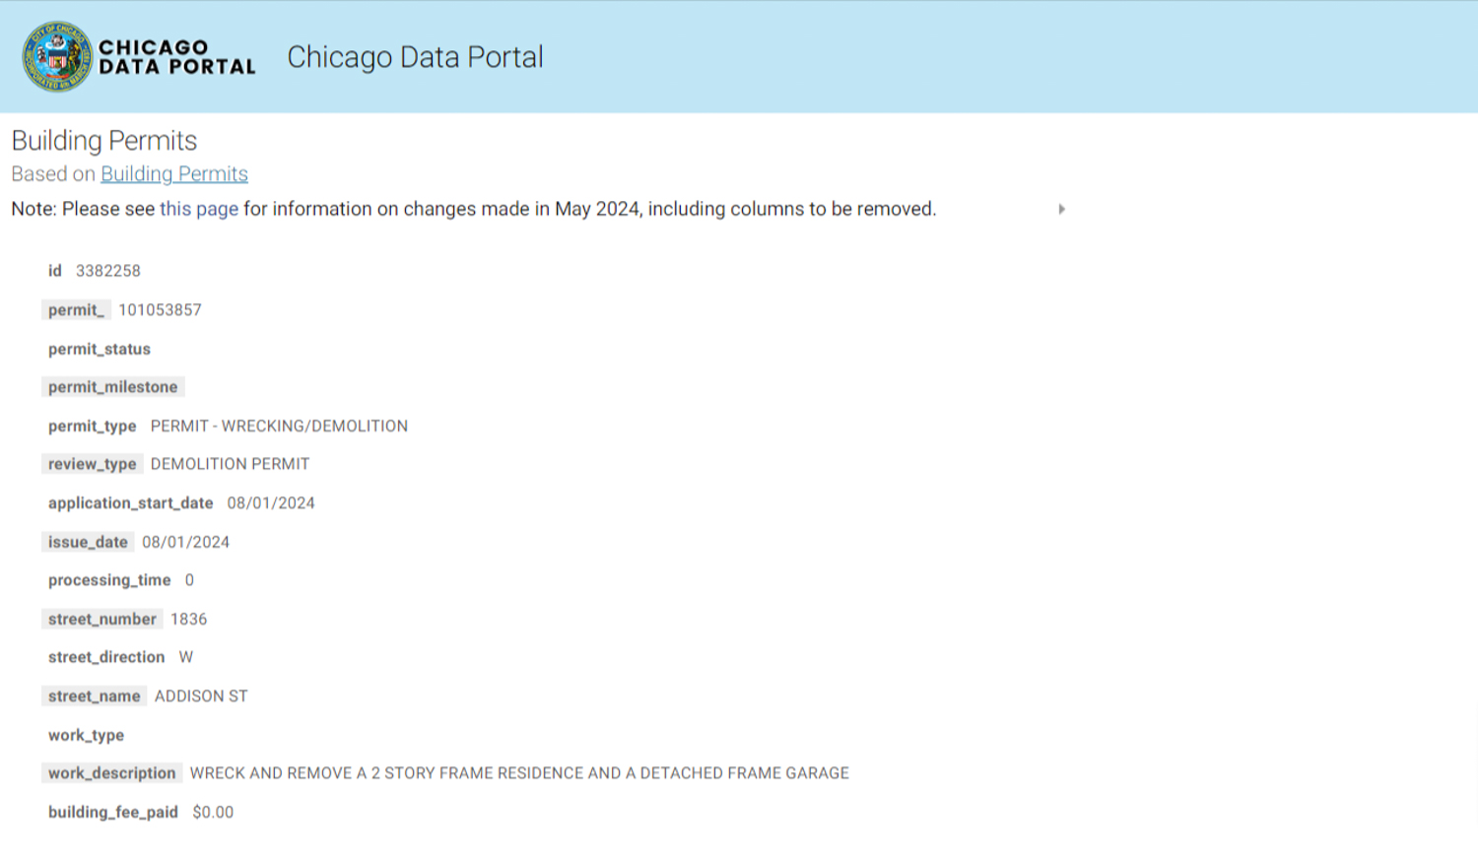Image resolution: width=1478 pixels, height=862 pixels.
Task: Click the Chicago Data Portal wordmark
Action: 177,57
